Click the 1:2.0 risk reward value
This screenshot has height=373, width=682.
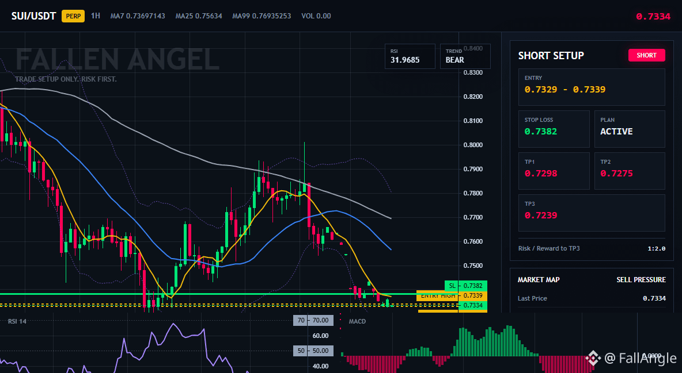tap(656, 249)
